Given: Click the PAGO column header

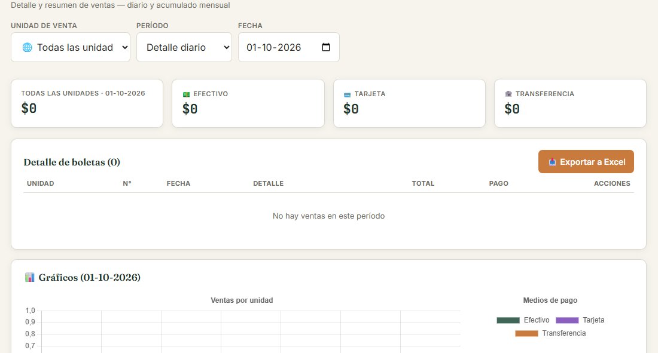Looking at the screenshot, I should [498, 183].
